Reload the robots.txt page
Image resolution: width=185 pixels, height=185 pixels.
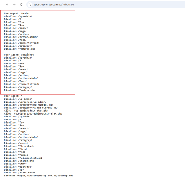pos(21,5)
